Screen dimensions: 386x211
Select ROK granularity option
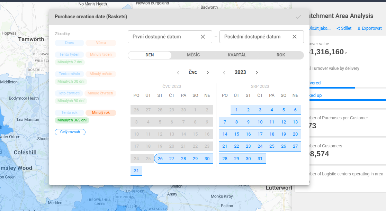(281, 55)
